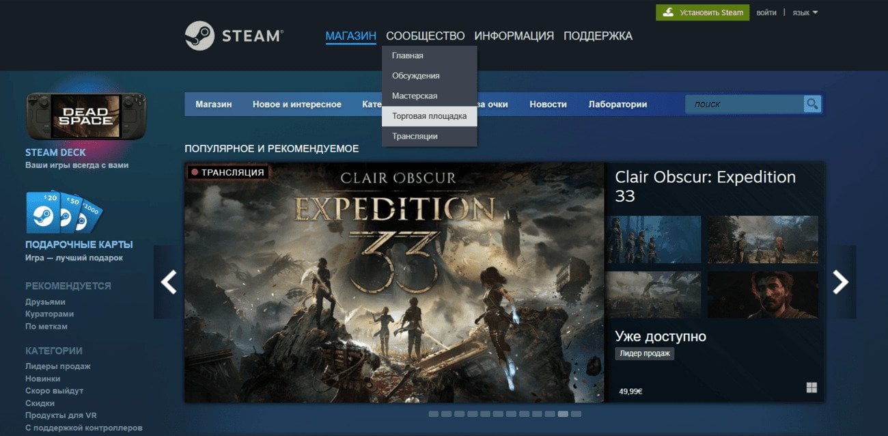Click into the поиск search field
This screenshot has height=436, width=888.
coord(745,104)
